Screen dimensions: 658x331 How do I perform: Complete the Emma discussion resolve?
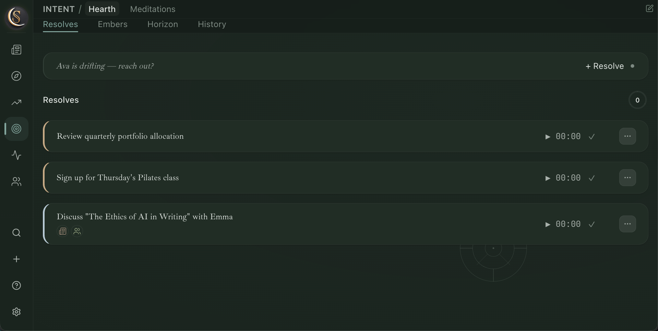pos(591,224)
